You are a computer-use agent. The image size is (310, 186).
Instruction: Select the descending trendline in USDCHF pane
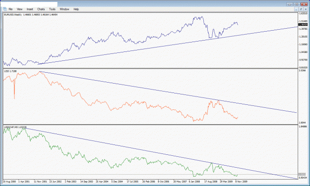pyautogui.click(x=161, y=153)
